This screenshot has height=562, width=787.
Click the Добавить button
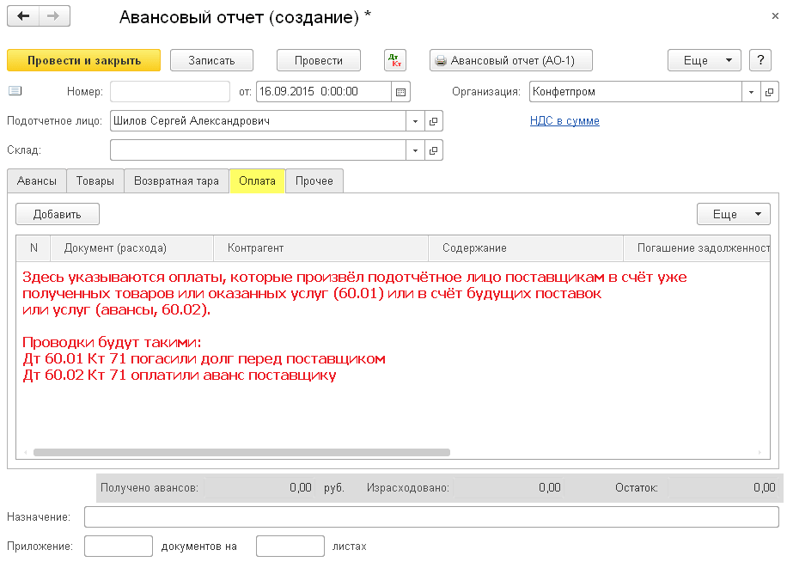pos(58,214)
